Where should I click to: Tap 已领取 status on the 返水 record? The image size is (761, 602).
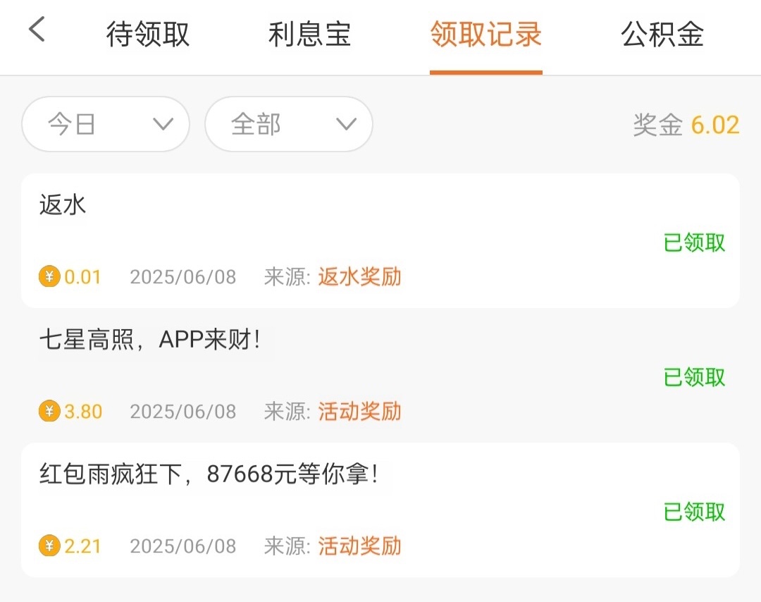pos(694,242)
